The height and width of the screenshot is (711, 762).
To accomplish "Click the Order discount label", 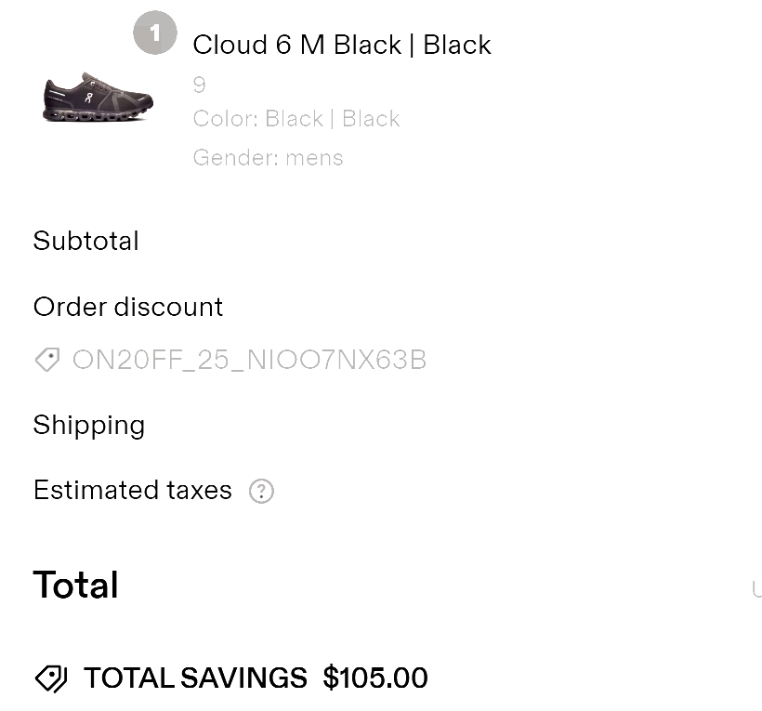I will (x=128, y=307).
